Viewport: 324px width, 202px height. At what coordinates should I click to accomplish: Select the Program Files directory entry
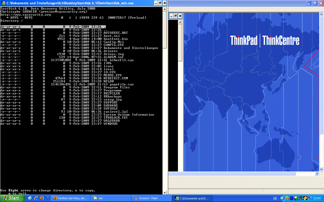(65, 87)
